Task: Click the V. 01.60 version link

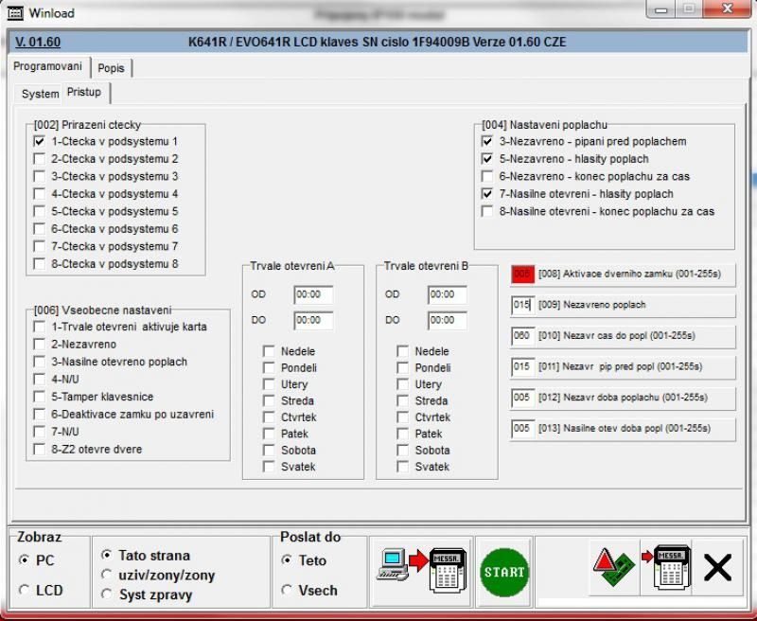Action: [39, 43]
